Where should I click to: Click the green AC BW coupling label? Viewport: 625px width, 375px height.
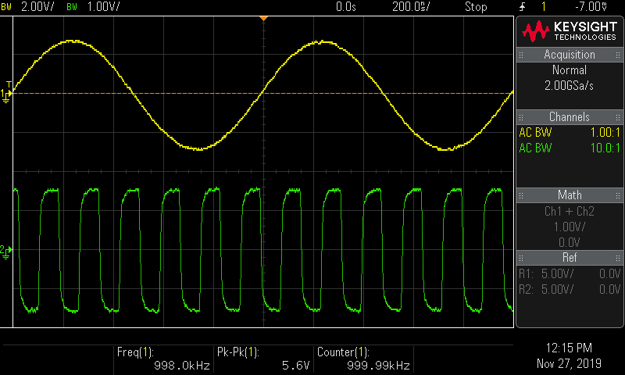[535, 148]
